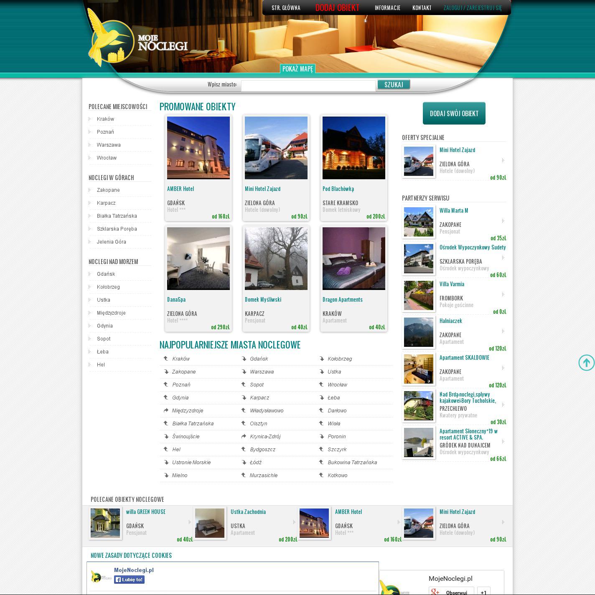Image resolution: width=595 pixels, height=595 pixels.
Task: Click the trend arrow icon beside Kraków
Action: [x=166, y=359]
